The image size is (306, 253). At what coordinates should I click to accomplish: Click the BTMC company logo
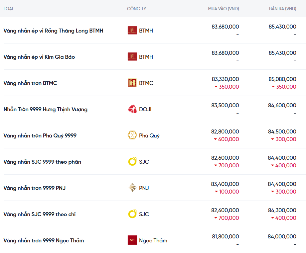tap(132, 83)
